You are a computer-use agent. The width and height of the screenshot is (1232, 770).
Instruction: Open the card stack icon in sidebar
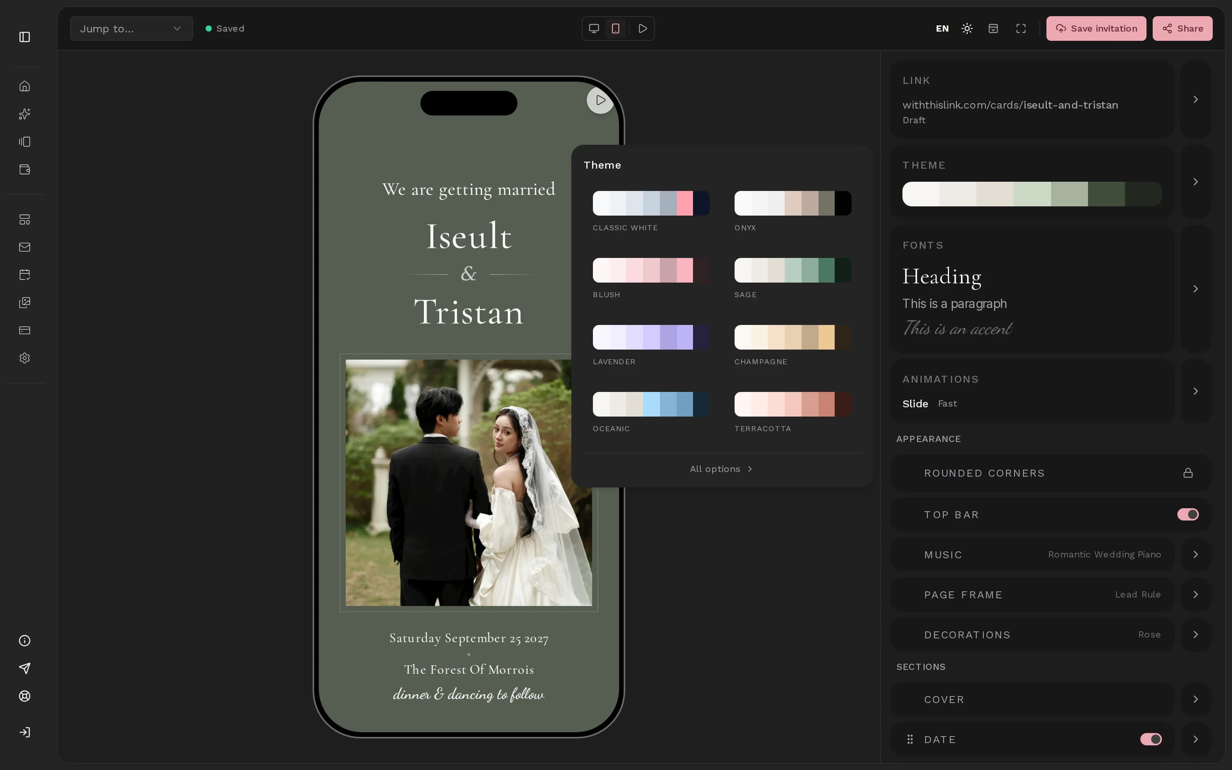point(24,142)
